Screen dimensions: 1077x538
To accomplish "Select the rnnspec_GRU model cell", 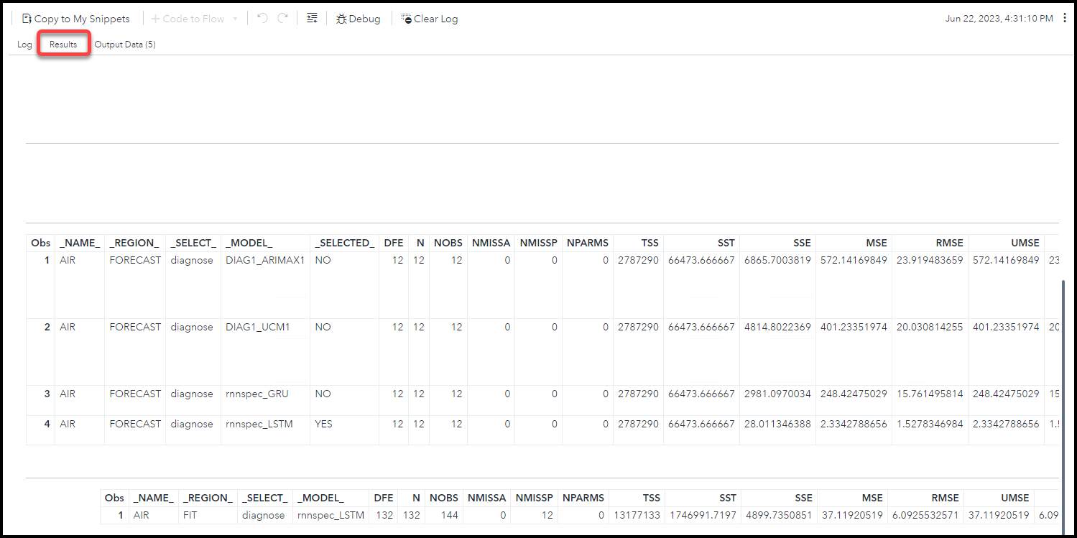I will tap(256, 394).
